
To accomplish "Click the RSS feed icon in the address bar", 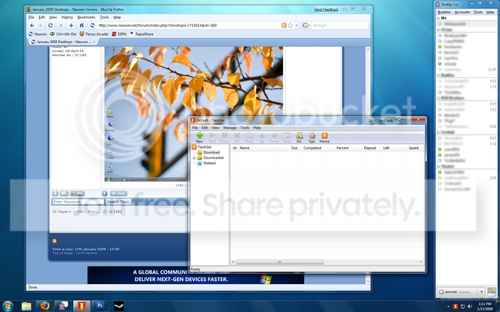I will 284,26.
